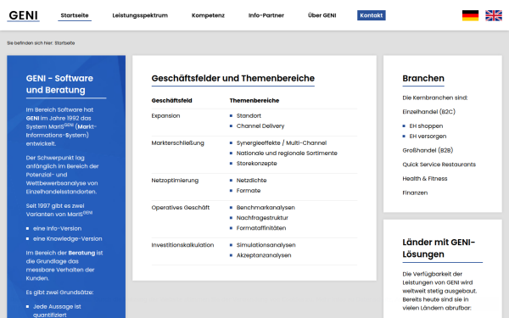The height and width of the screenshot is (318, 509).
Task: Open the Startseite menu item
Action: click(75, 15)
